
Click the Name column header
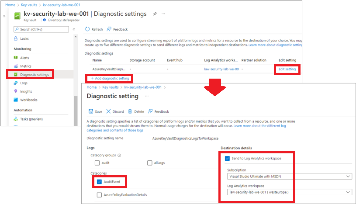pos(97,60)
